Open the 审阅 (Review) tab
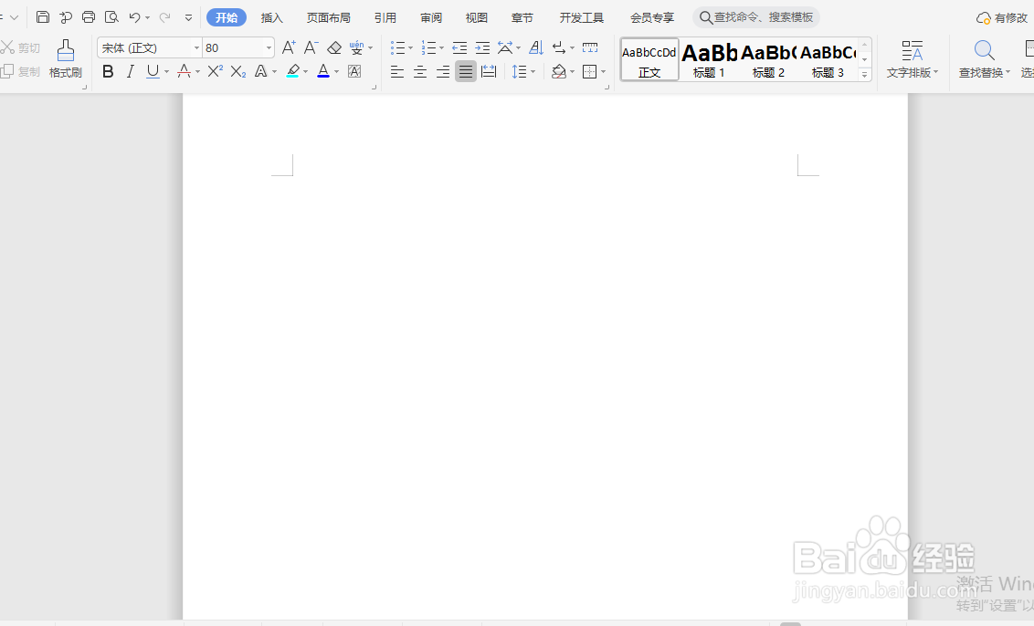This screenshot has width=1034, height=626. click(x=431, y=17)
